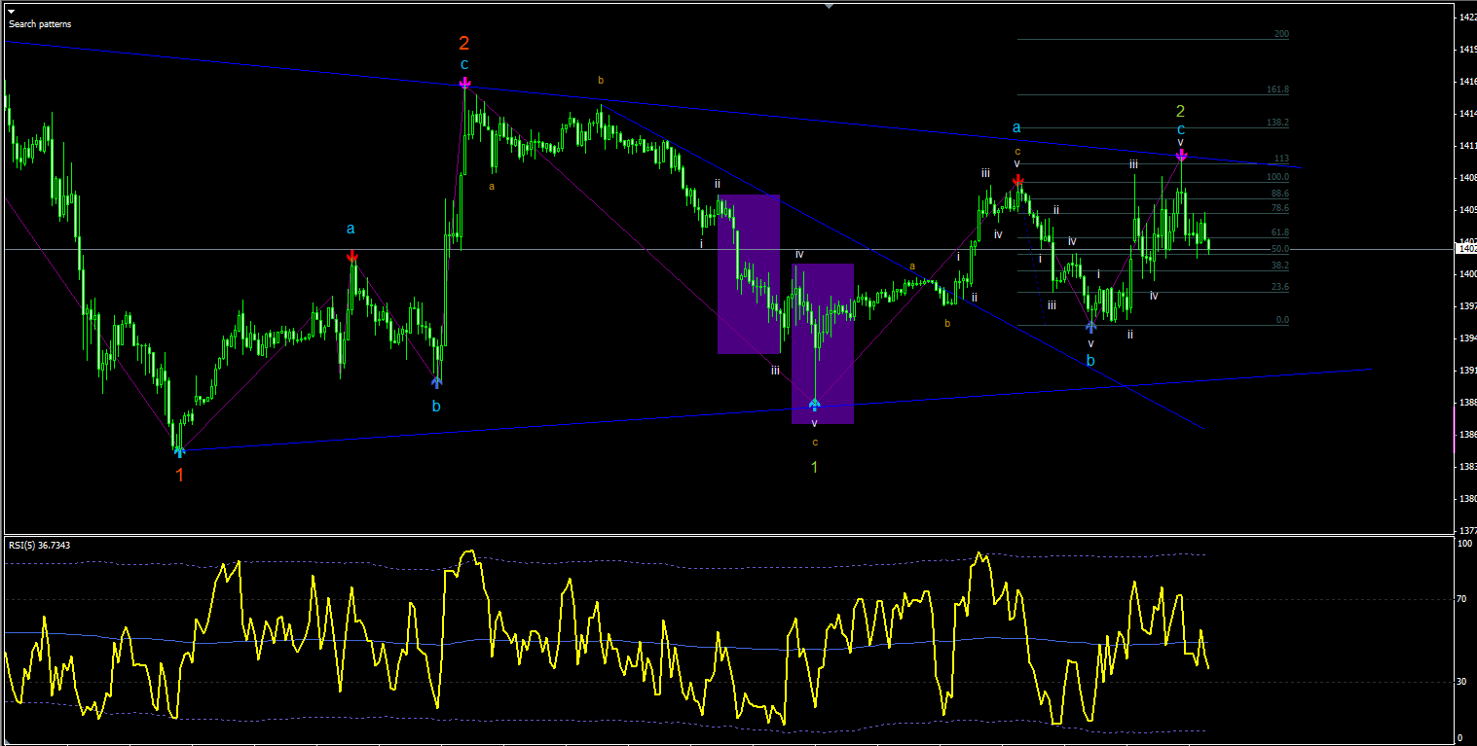Select the 161.8 Fibonacci level label
Image resolution: width=1477 pixels, height=746 pixels.
click(x=1278, y=89)
